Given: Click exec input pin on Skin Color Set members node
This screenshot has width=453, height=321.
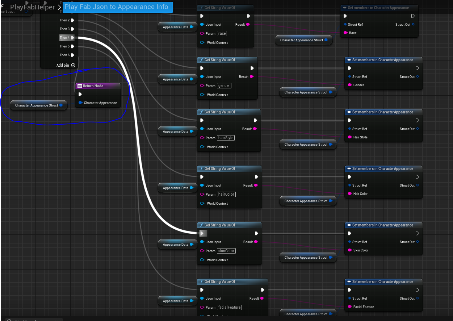Looking at the screenshot, I should click(349, 233).
